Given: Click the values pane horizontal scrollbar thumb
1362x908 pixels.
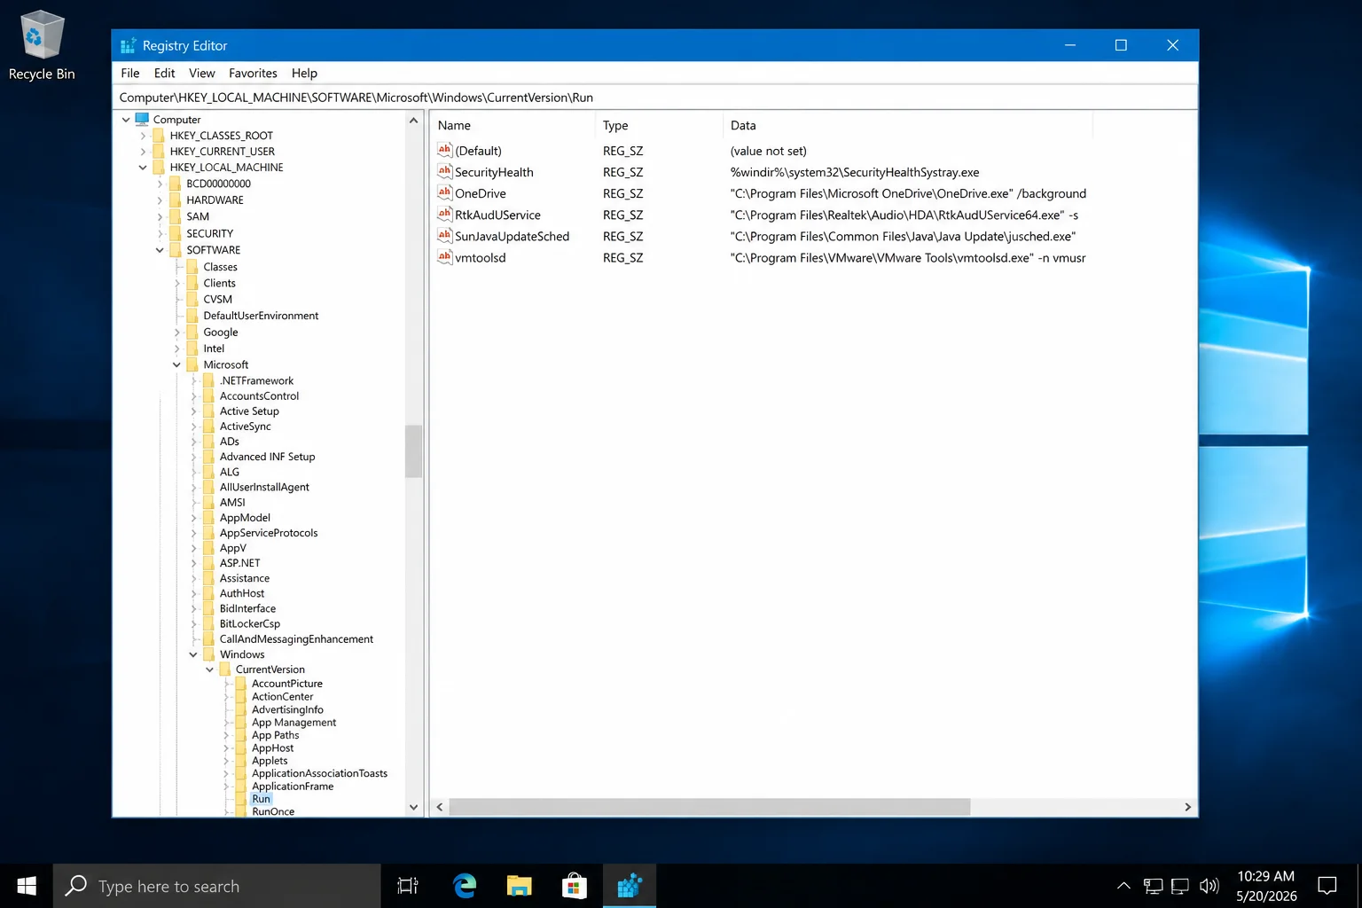Looking at the screenshot, I should pyautogui.click(x=709, y=807).
